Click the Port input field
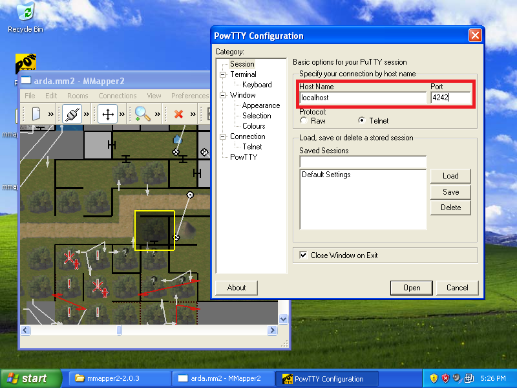This screenshot has width=517, height=388. (450, 98)
